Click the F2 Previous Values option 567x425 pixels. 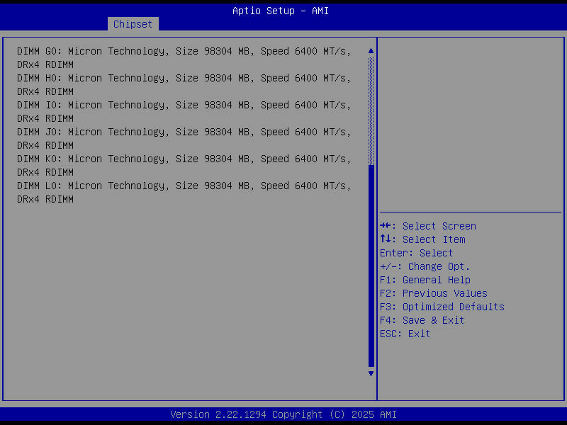pyautogui.click(x=434, y=293)
